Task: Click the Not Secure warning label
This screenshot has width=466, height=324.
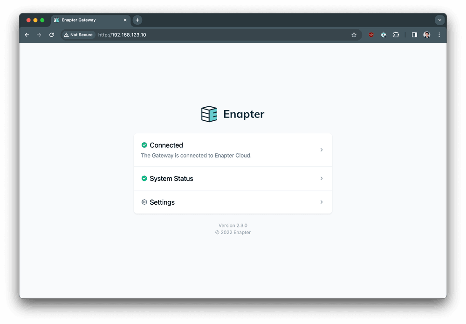Action: click(x=78, y=34)
